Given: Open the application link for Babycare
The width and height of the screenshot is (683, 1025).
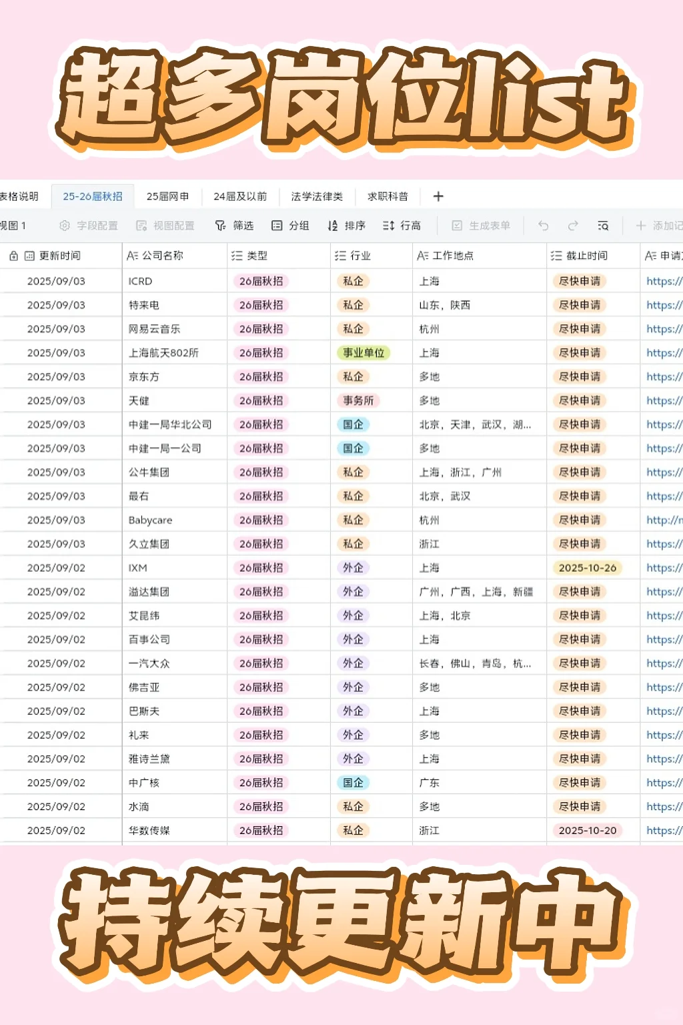Looking at the screenshot, I should (664, 520).
